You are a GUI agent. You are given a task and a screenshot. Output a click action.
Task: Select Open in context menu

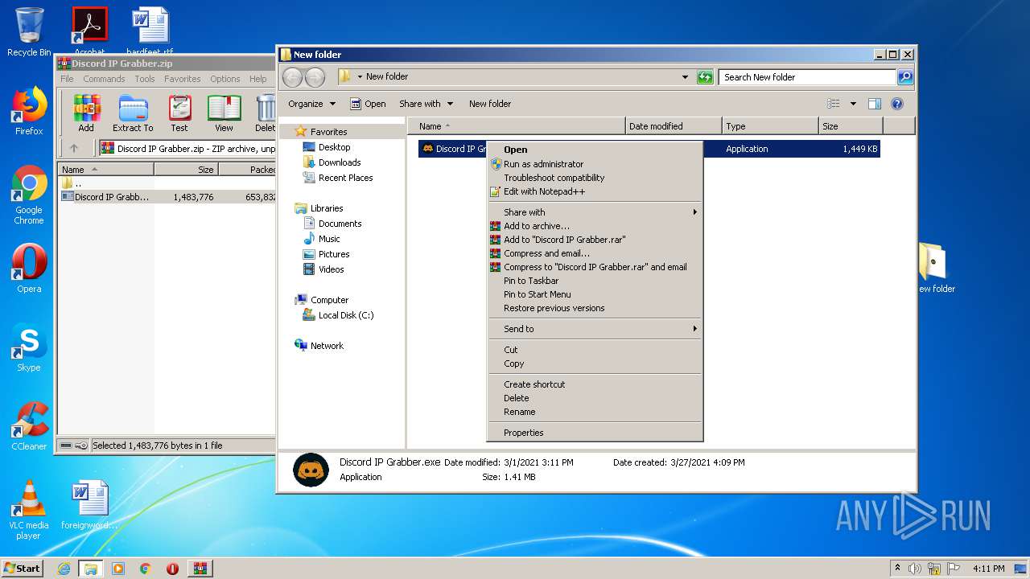click(x=595, y=150)
